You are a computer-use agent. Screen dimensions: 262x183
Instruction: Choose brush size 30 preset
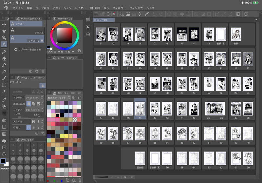pos(27,160)
